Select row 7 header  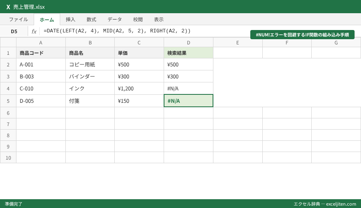8,124
